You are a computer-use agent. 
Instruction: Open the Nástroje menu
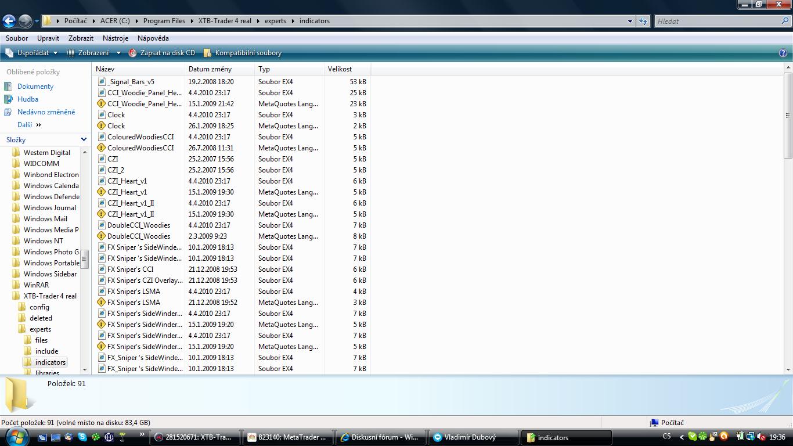coord(116,38)
